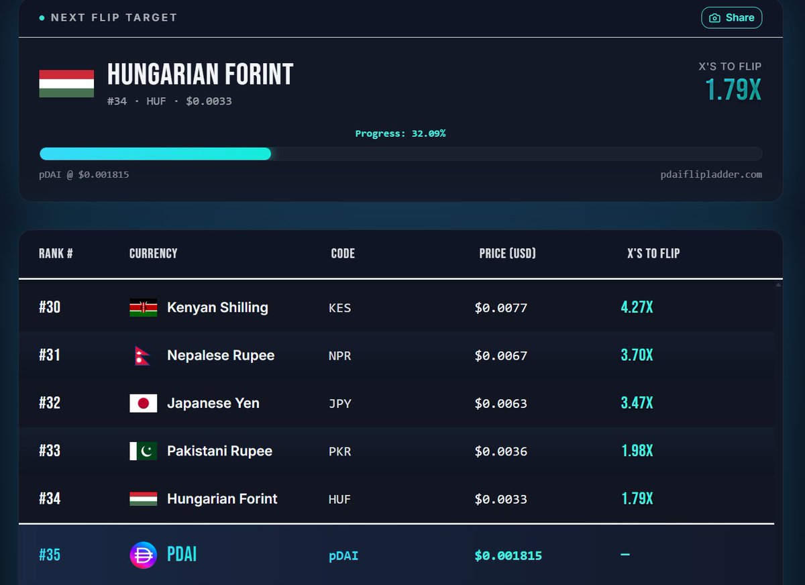Open the pdaiflipladder.com link text
The height and width of the screenshot is (585, 805).
click(x=711, y=174)
